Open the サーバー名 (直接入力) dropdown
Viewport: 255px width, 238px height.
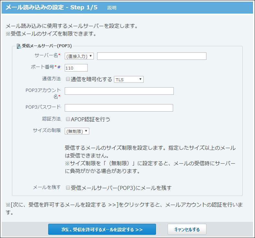coord(79,56)
